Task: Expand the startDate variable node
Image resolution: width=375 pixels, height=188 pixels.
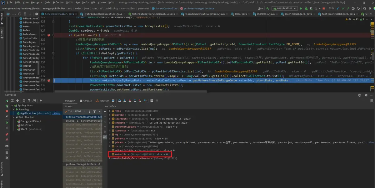Action: [x=110, y=119]
